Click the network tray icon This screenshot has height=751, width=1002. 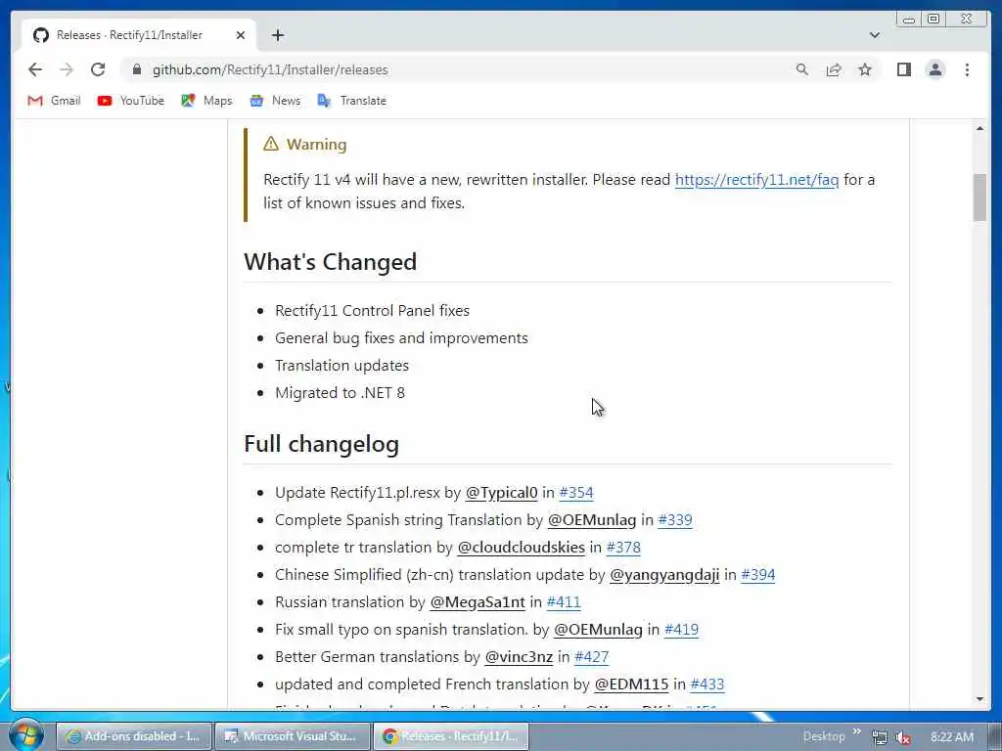coord(880,737)
